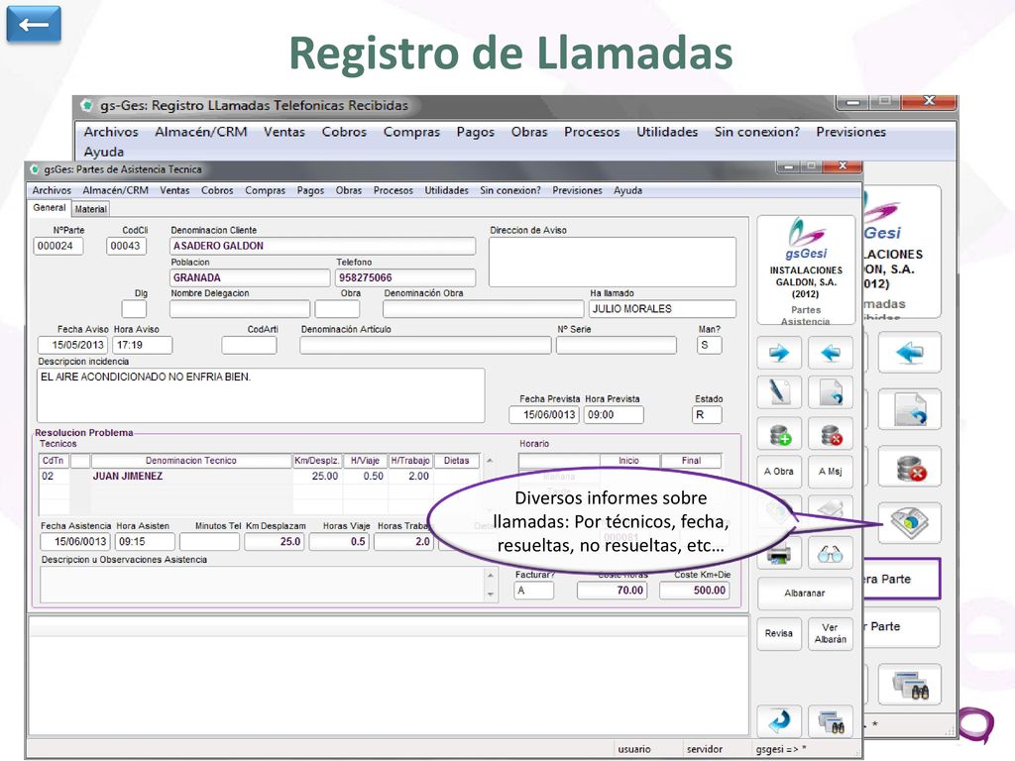This screenshot has height=761, width=1015.
Task: Click the Hora Aviso field 17:19
Action: click(143, 345)
